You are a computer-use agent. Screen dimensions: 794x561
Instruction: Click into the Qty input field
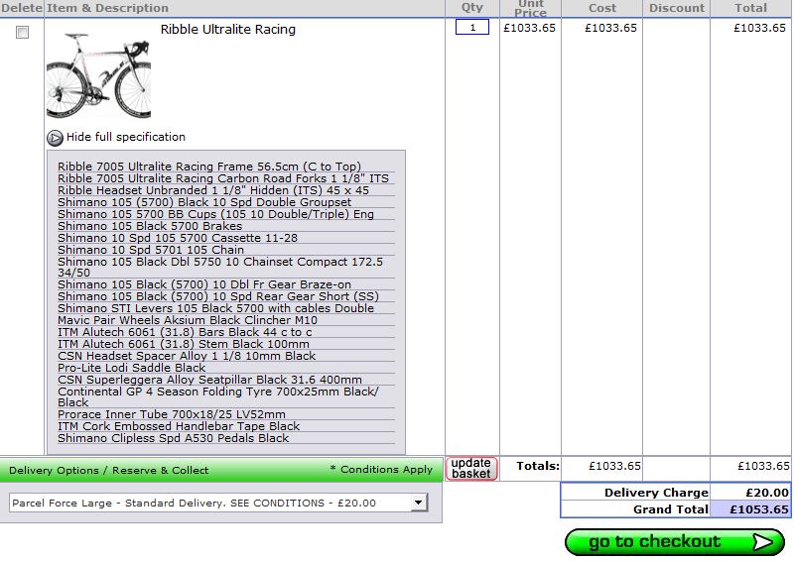[472, 27]
